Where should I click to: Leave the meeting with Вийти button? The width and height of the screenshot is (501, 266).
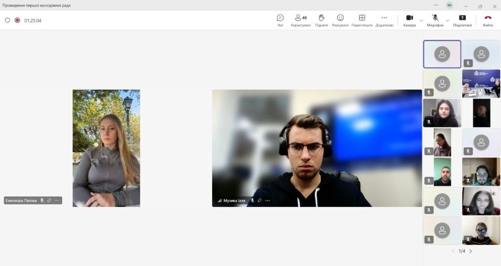488,20
